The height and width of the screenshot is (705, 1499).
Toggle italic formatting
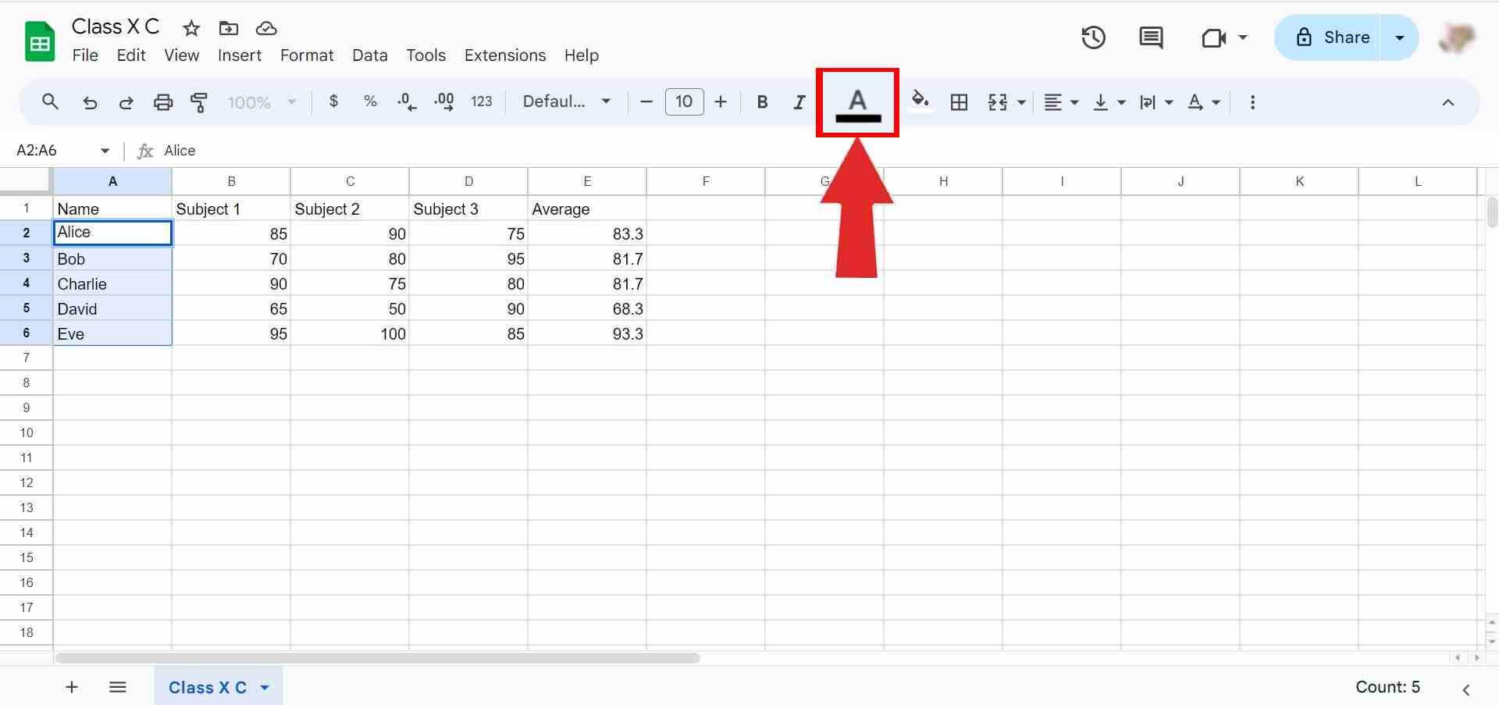click(799, 101)
